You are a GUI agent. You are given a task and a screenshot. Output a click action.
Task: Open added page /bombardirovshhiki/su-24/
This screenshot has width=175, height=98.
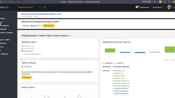tap(121, 81)
